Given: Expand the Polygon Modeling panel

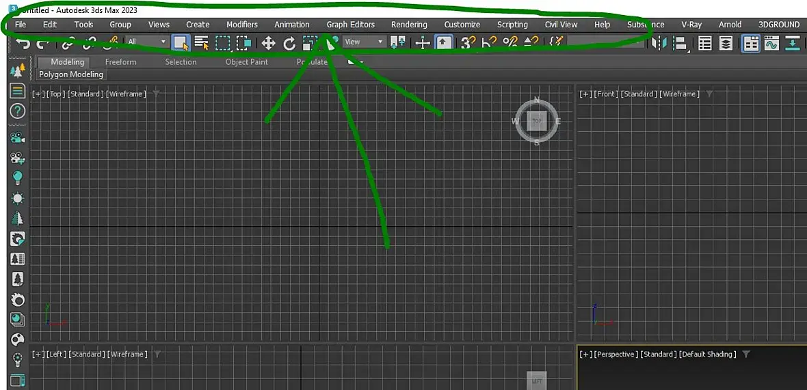Looking at the screenshot, I should (x=71, y=74).
